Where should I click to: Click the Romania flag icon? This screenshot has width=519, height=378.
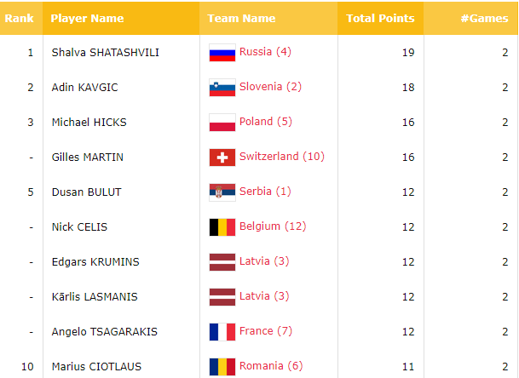[222, 367]
